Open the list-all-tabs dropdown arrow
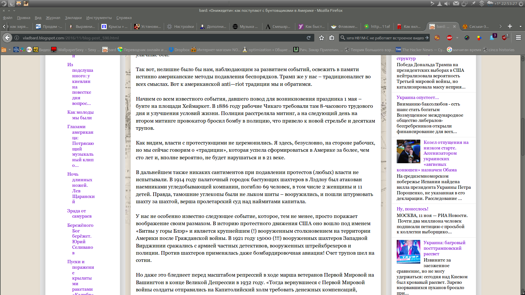The height and width of the screenshot is (295, 525). [520, 26]
